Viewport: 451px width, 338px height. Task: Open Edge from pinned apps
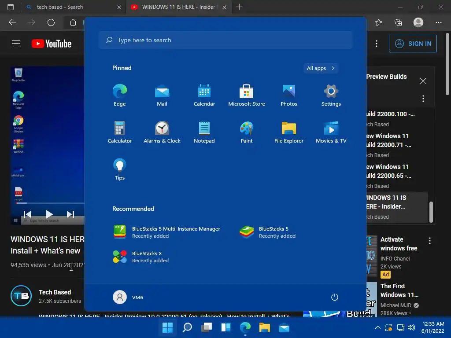(120, 96)
